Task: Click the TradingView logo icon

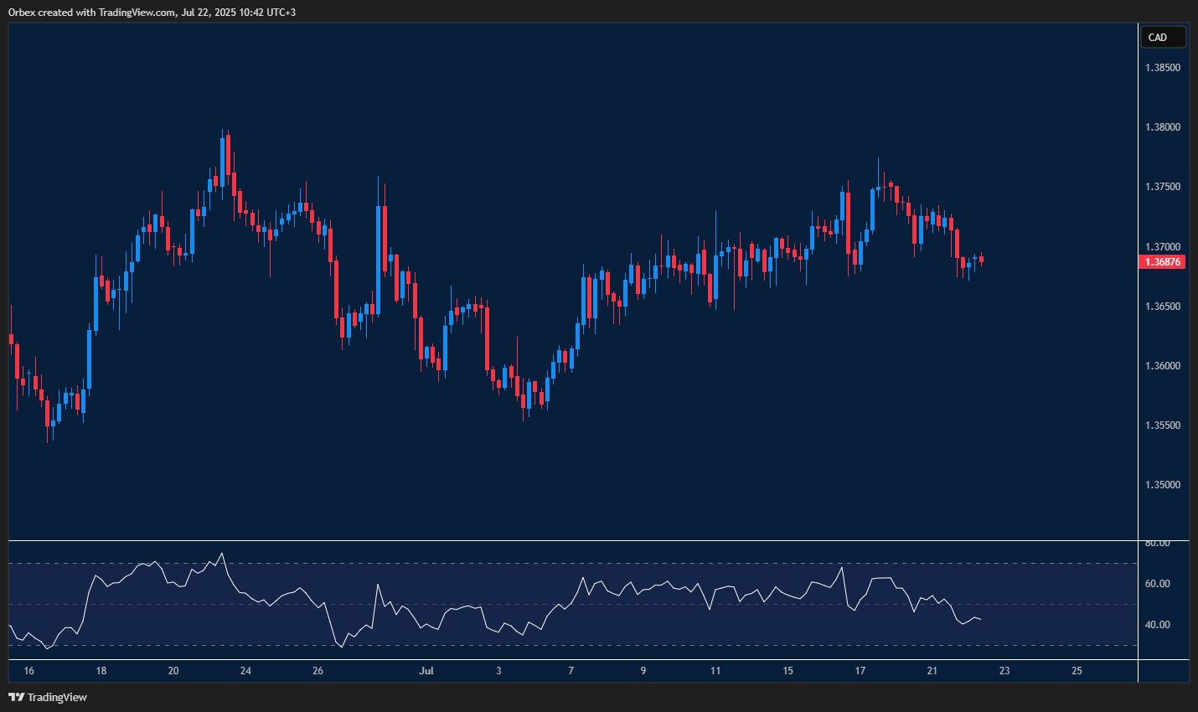Action: (16, 697)
